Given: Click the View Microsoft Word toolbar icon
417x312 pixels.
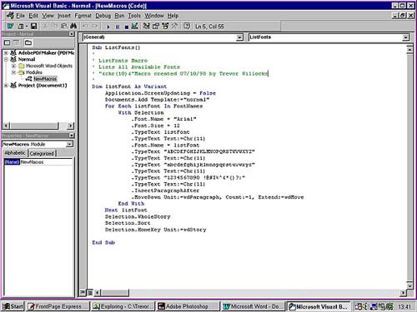Looking at the screenshot, I should tap(10, 27).
